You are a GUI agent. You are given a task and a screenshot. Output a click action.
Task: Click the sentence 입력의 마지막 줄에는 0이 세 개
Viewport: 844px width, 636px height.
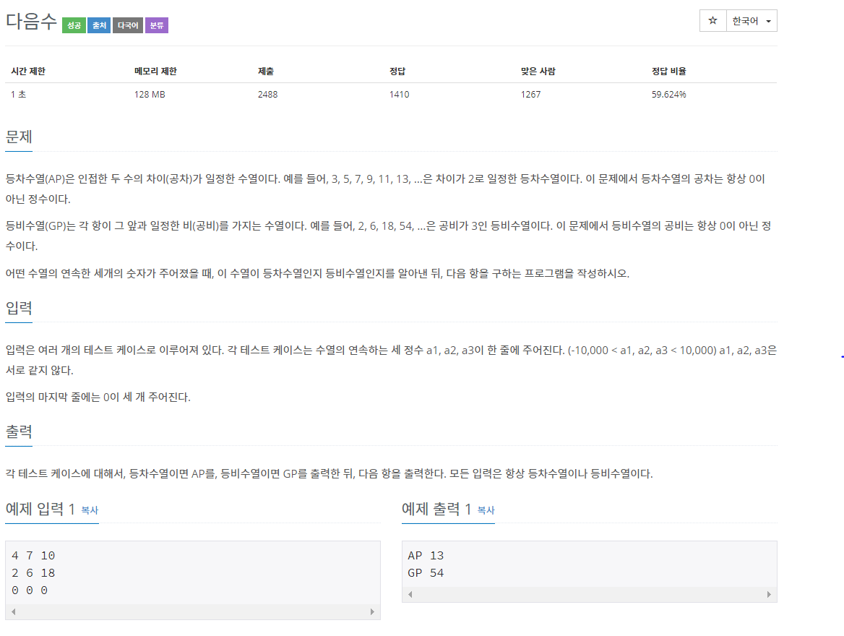98,397
